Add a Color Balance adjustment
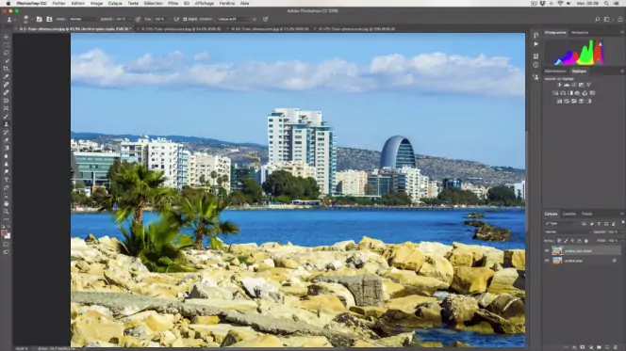 563,93
